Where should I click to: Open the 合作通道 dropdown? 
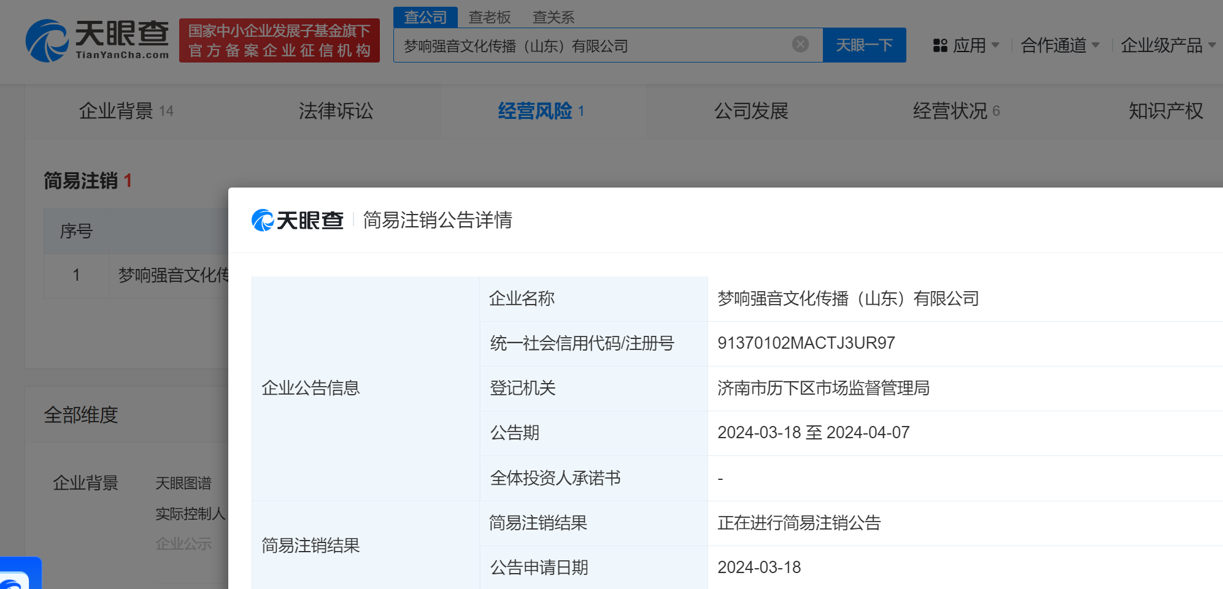pyautogui.click(x=1060, y=45)
